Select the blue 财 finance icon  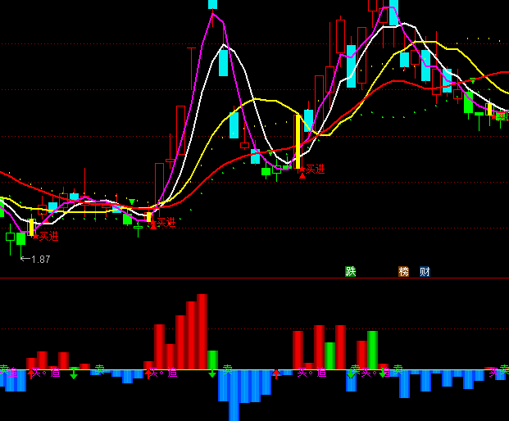click(x=425, y=272)
